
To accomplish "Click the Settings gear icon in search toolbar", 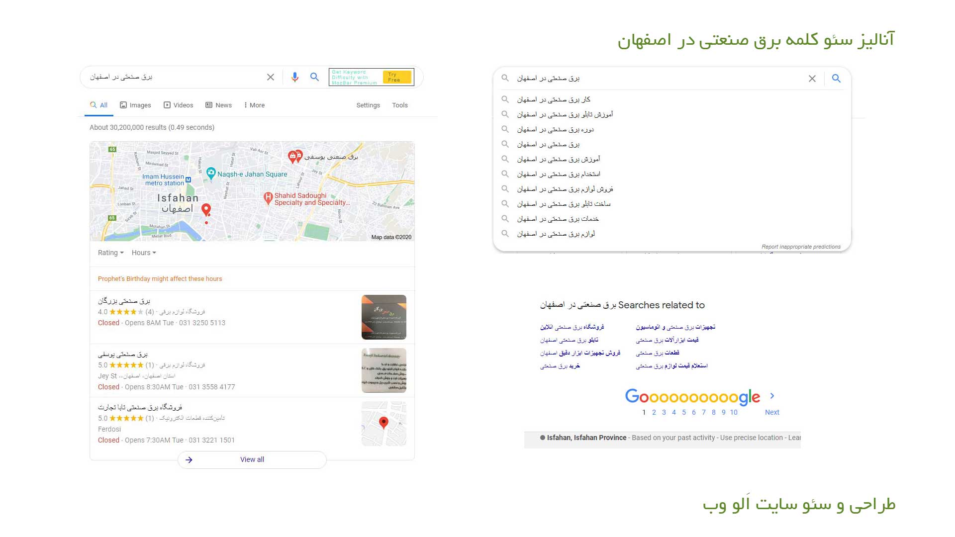I will click(x=367, y=105).
